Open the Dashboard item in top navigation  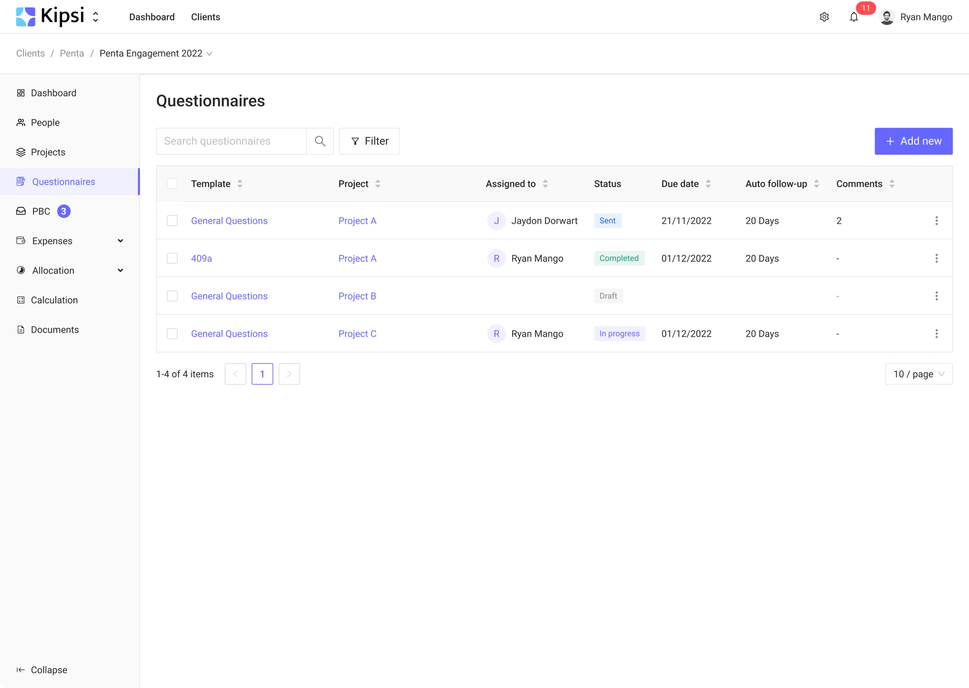click(152, 17)
